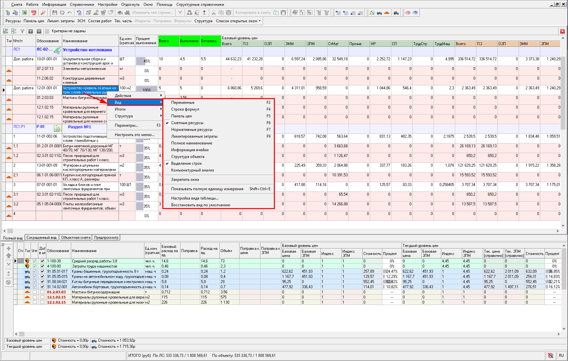The image size is (568, 361).
Task: Click the filter funnel icon
Action: pyautogui.click(x=22, y=31)
